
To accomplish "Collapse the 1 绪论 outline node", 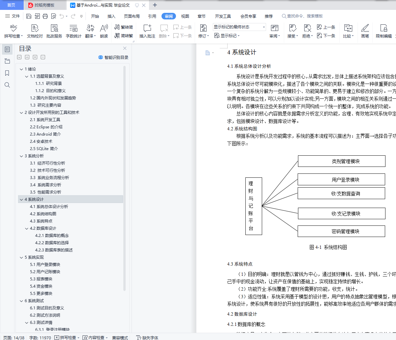I will 21,69.
